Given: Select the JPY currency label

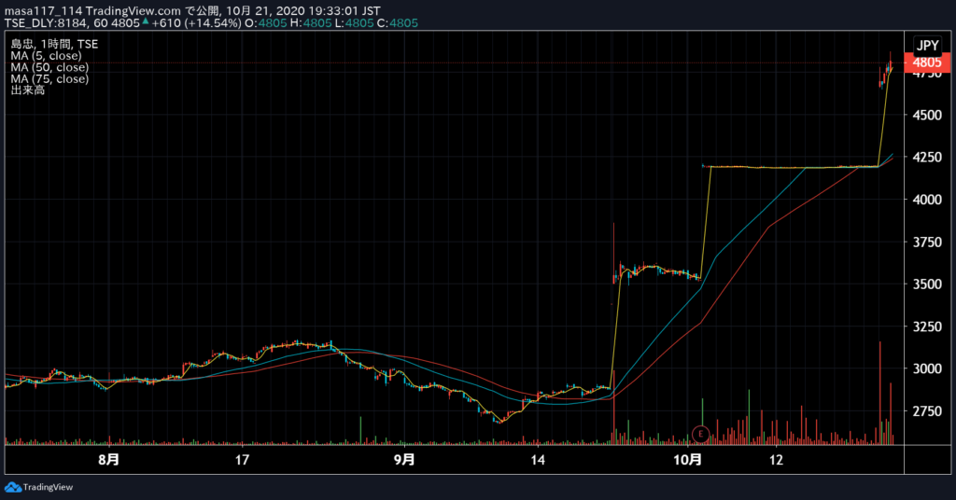Looking at the screenshot, I should pyautogui.click(x=927, y=46).
